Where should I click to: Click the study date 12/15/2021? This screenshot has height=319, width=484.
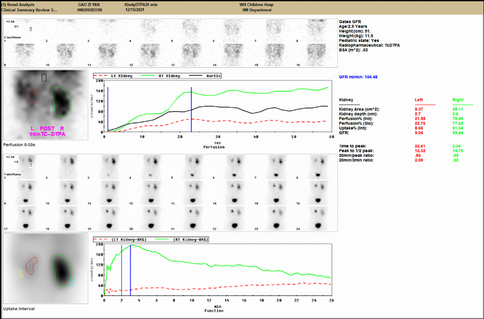click(x=135, y=10)
